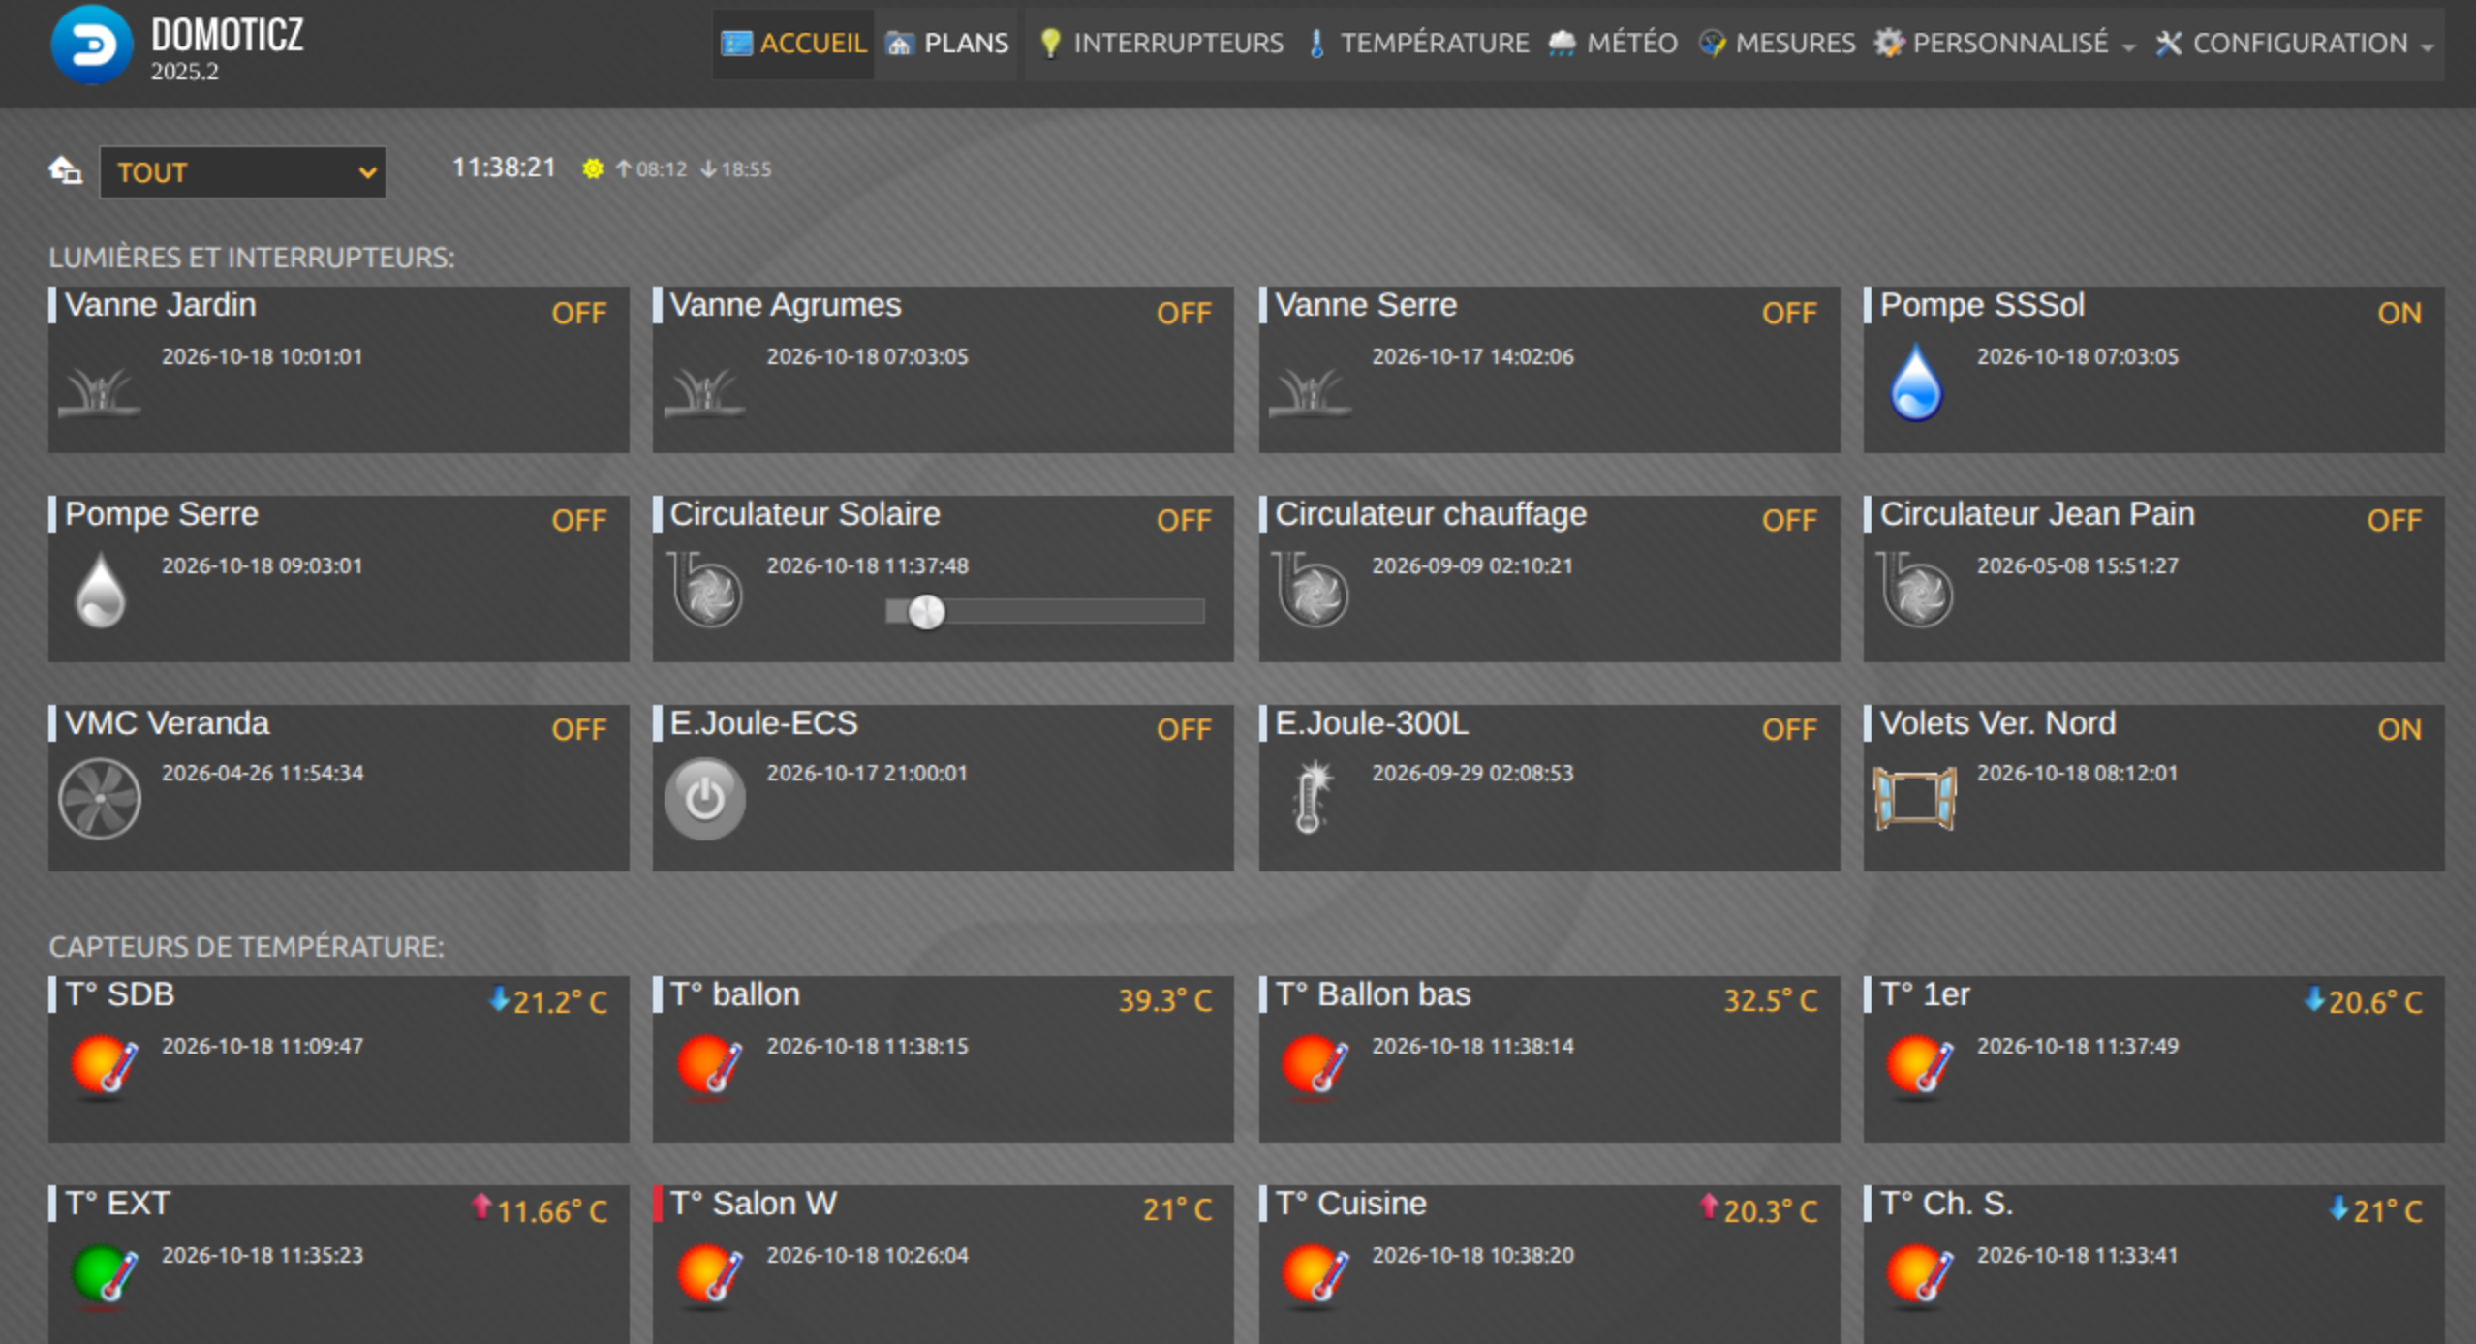Open T° Ch. S. temperature sensor icon
Viewport: 2476px width, 1344px height.
click(1919, 1275)
